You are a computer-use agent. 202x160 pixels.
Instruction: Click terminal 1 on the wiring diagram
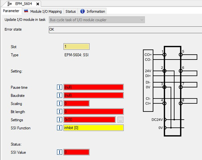coord(165,55)
